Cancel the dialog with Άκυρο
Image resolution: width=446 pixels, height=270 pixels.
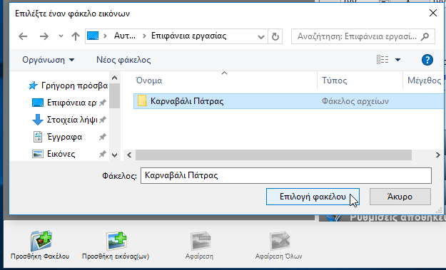pyautogui.click(x=400, y=197)
